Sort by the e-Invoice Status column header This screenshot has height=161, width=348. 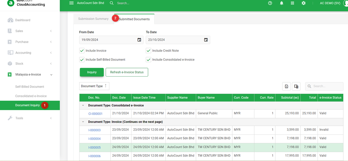coord(330,98)
